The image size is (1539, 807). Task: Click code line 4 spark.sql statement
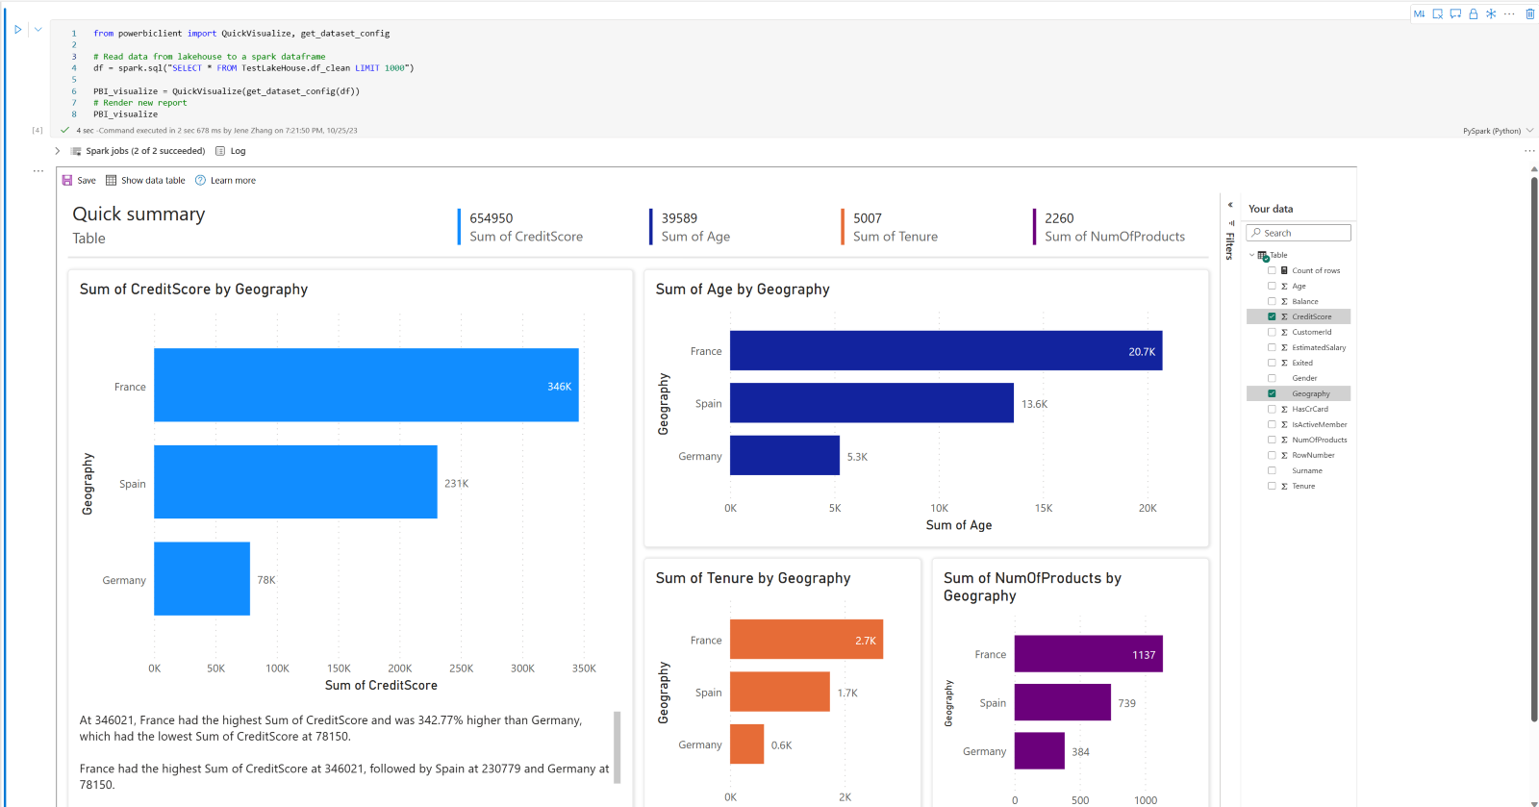pos(254,68)
